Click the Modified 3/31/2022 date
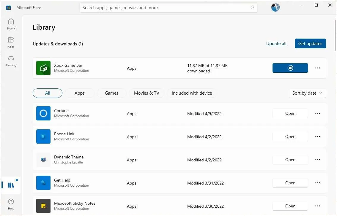Image resolution: width=337 pixels, height=216 pixels. coord(205,183)
